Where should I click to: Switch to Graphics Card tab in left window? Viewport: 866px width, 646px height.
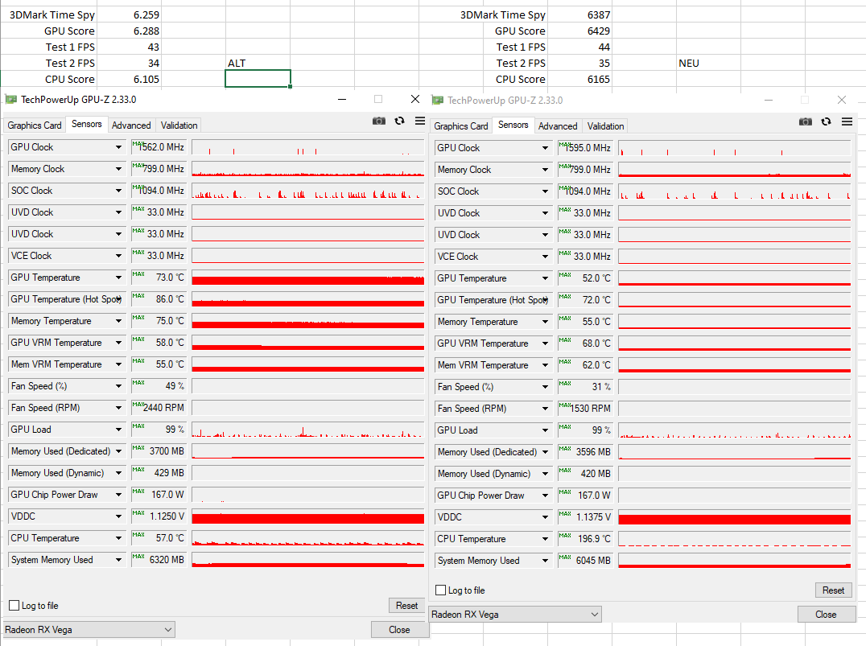tap(35, 125)
